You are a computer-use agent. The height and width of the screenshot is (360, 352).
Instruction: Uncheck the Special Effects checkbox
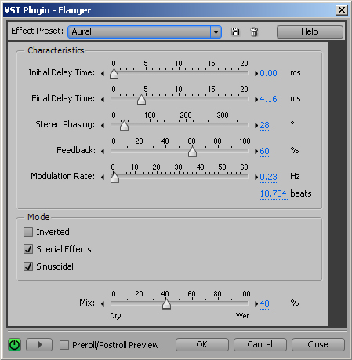point(28,249)
